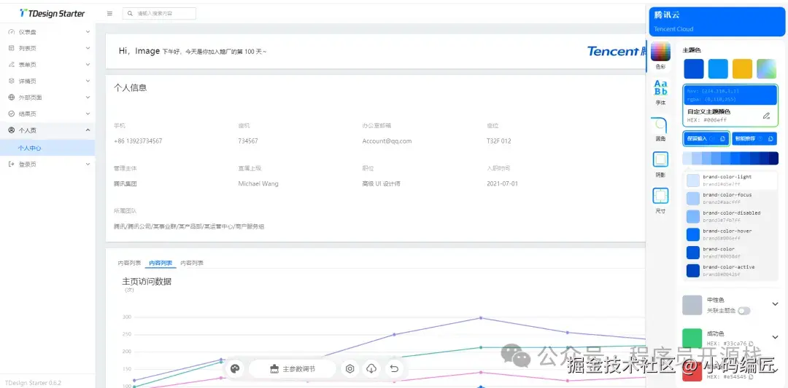This screenshot has width=788, height=388.
Task: Click the palette icon in bottom toolbar
Action: [x=235, y=369]
